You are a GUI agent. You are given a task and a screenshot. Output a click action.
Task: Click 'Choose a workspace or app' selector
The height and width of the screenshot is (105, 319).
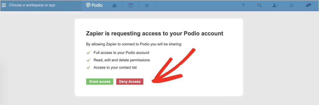pos(32,5)
